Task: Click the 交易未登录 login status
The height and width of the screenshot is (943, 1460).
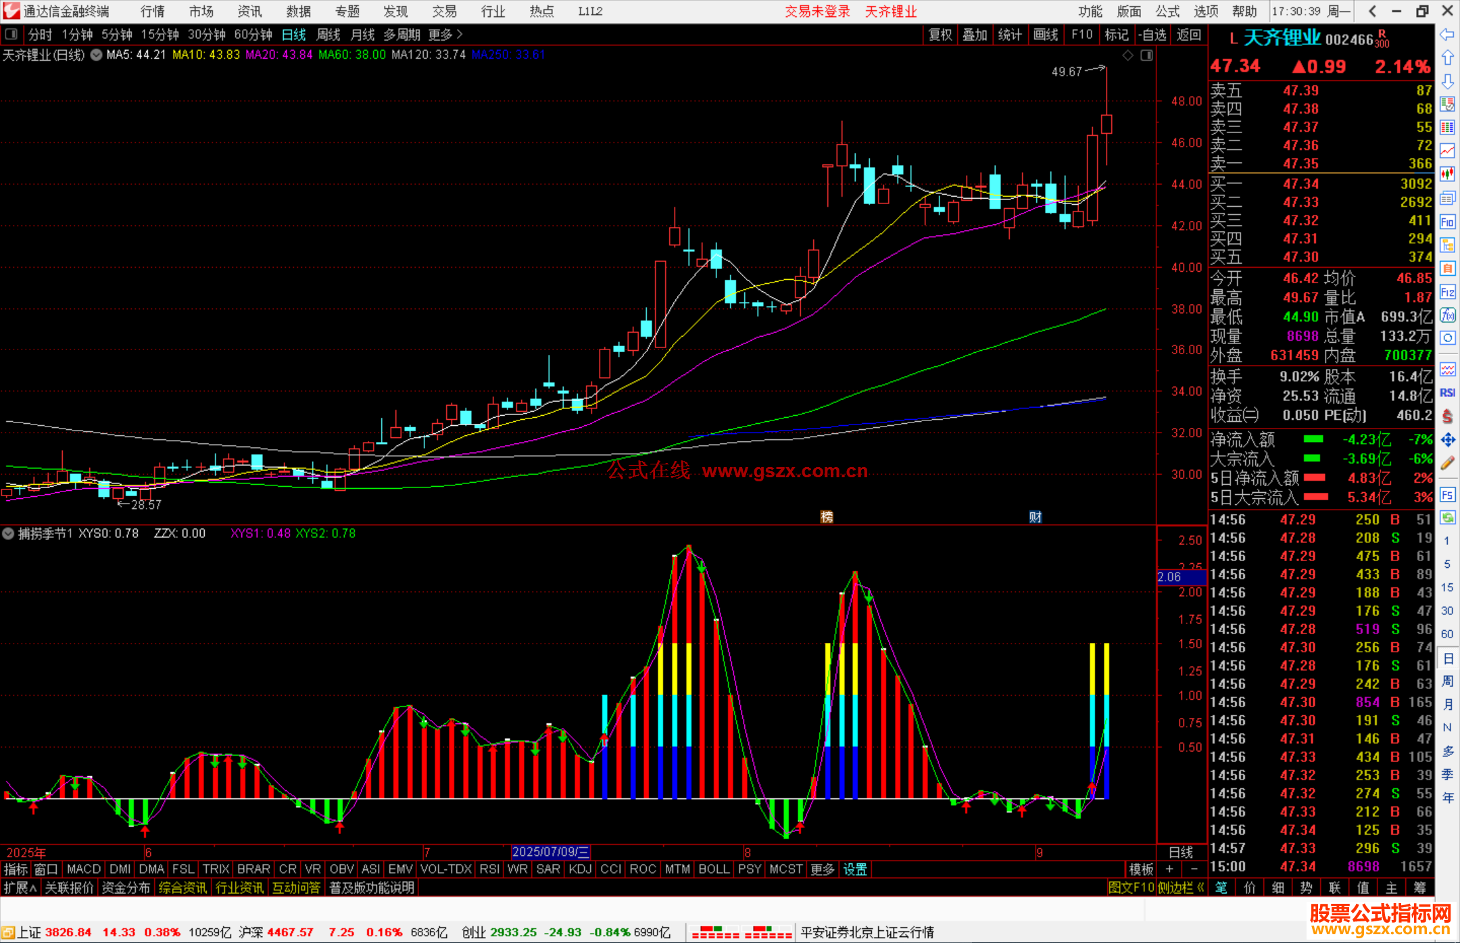Action: coord(817,11)
